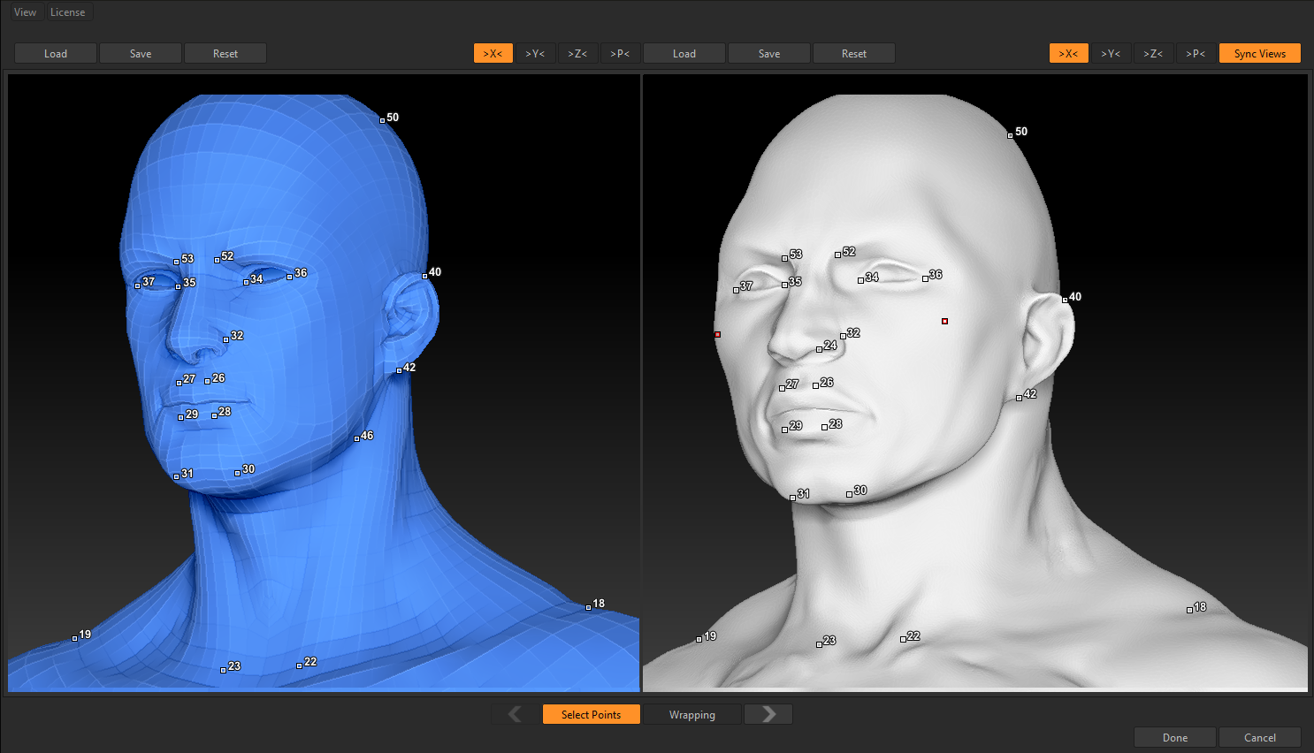Select point 40 on white sculpt ear

coord(1065,300)
